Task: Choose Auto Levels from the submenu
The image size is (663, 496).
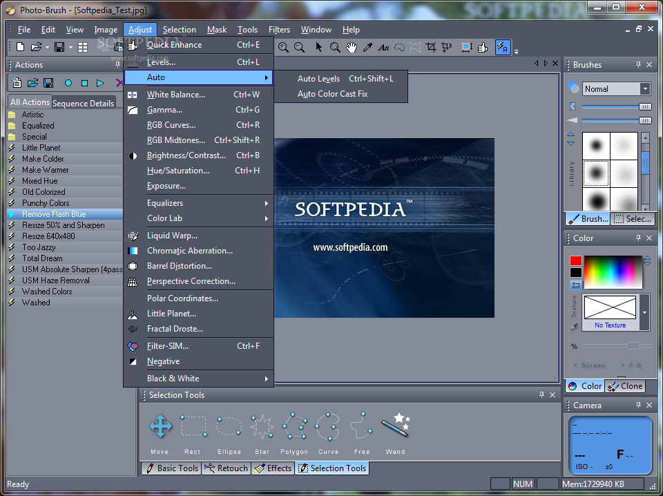Action: point(340,79)
